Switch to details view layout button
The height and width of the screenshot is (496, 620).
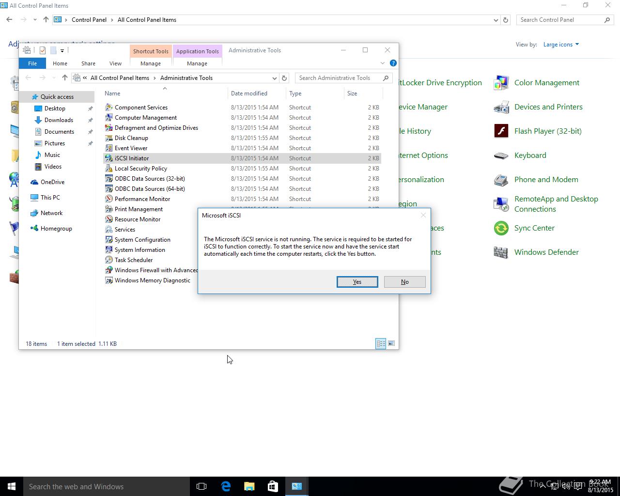coord(381,343)
